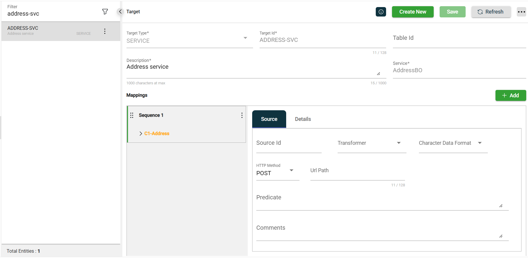The height and width of the screenshot is (258, 528).
Task: Click Sequence 1 drag handle icon
Action: 132,115
